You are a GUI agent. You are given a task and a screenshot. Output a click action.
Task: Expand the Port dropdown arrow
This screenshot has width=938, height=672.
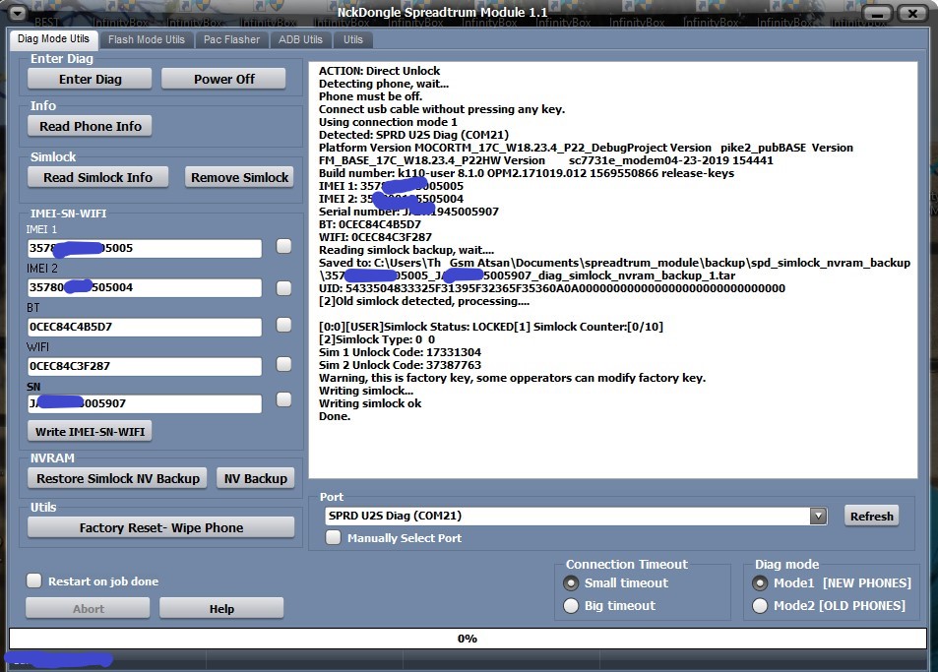818,516
